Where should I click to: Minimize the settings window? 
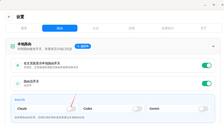tap(205, 5)
